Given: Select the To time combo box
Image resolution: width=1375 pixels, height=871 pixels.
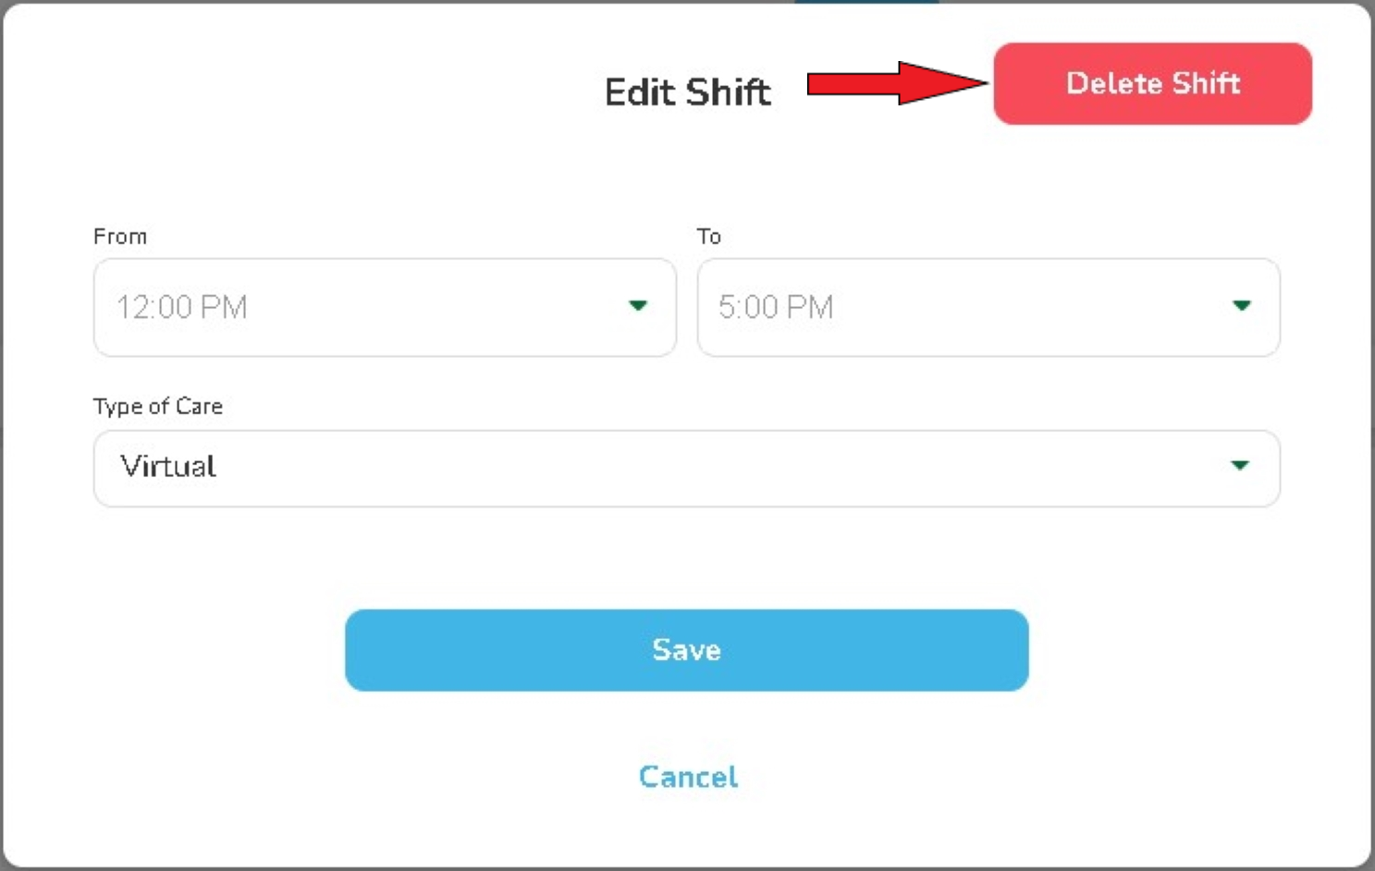Looking at the screenshot, I should [988, 307].
